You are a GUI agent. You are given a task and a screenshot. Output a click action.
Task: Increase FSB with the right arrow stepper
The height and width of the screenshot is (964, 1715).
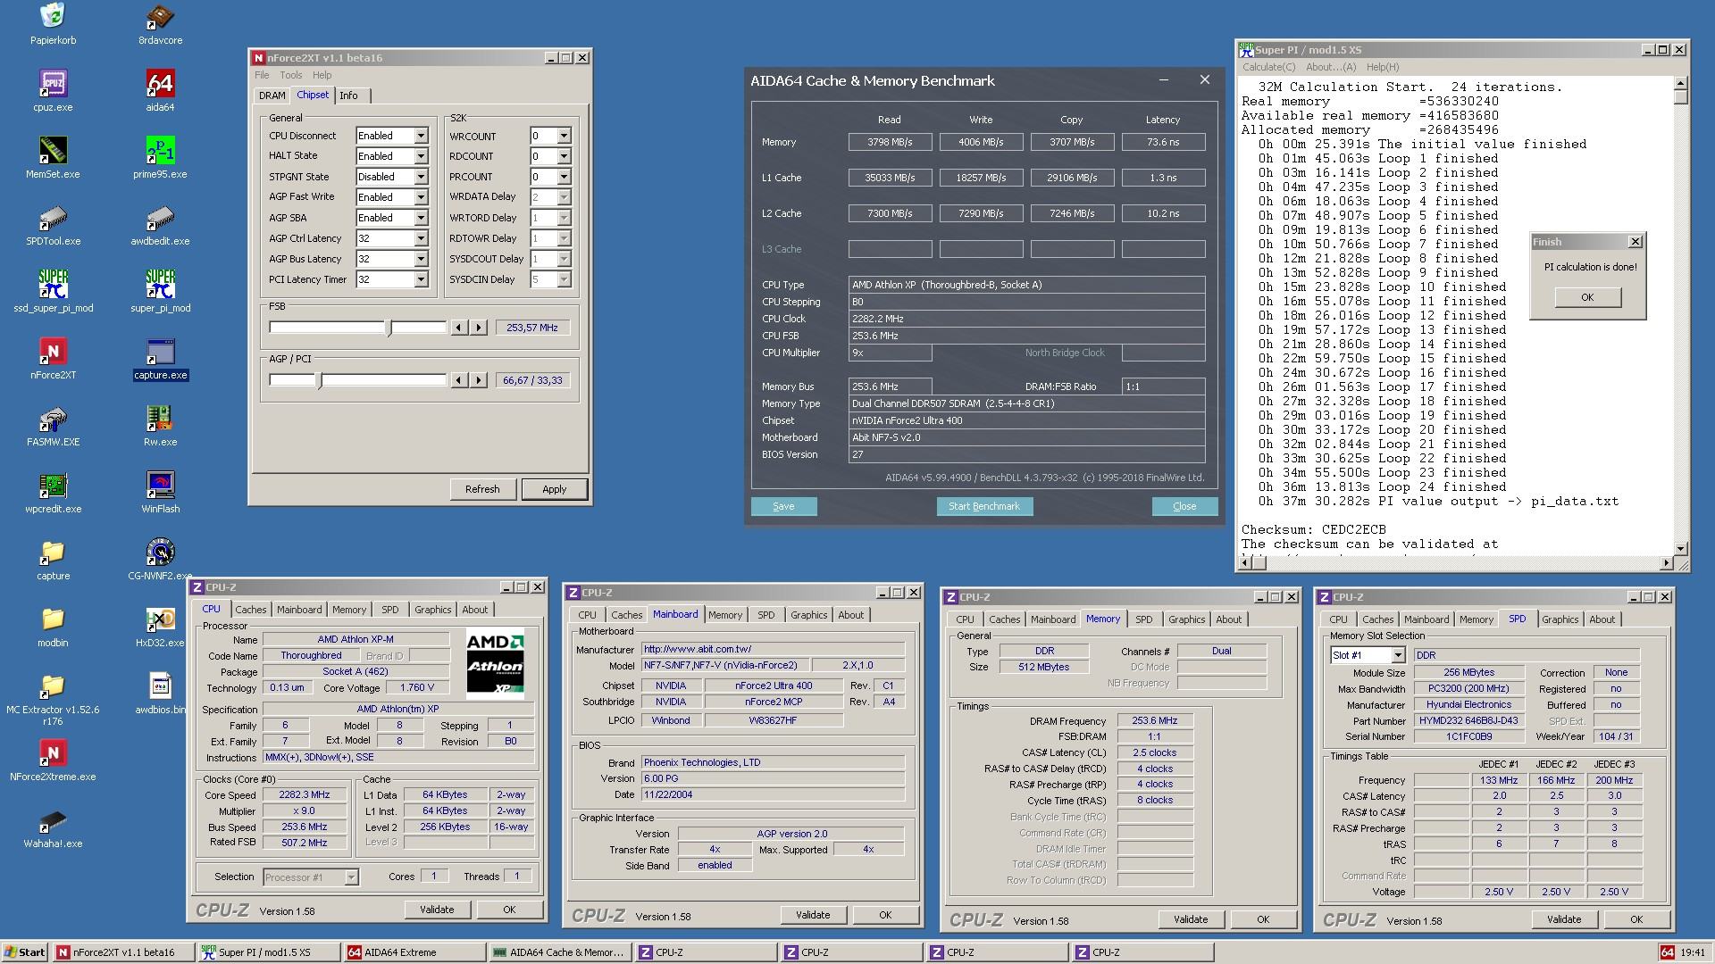(479, 328)
